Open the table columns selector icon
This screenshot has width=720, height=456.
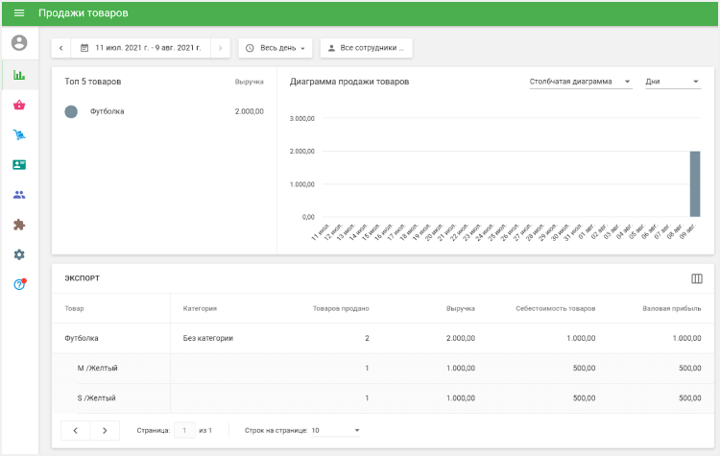point(697,278)
